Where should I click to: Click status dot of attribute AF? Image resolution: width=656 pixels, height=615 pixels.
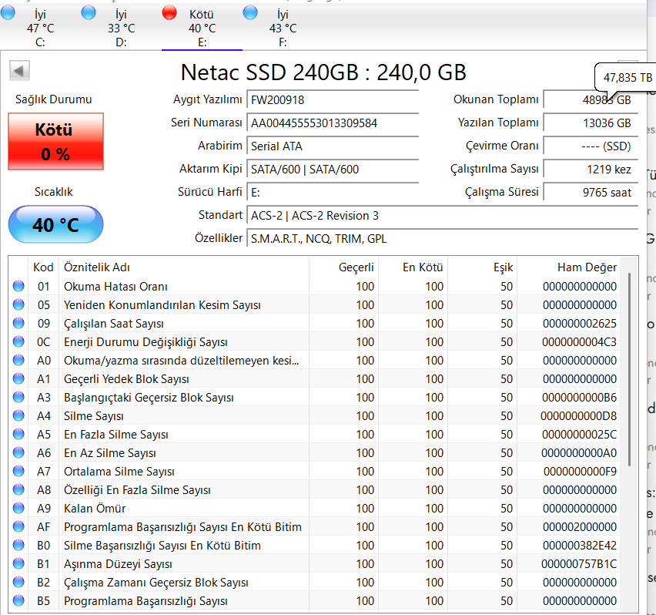click(18, 526)
